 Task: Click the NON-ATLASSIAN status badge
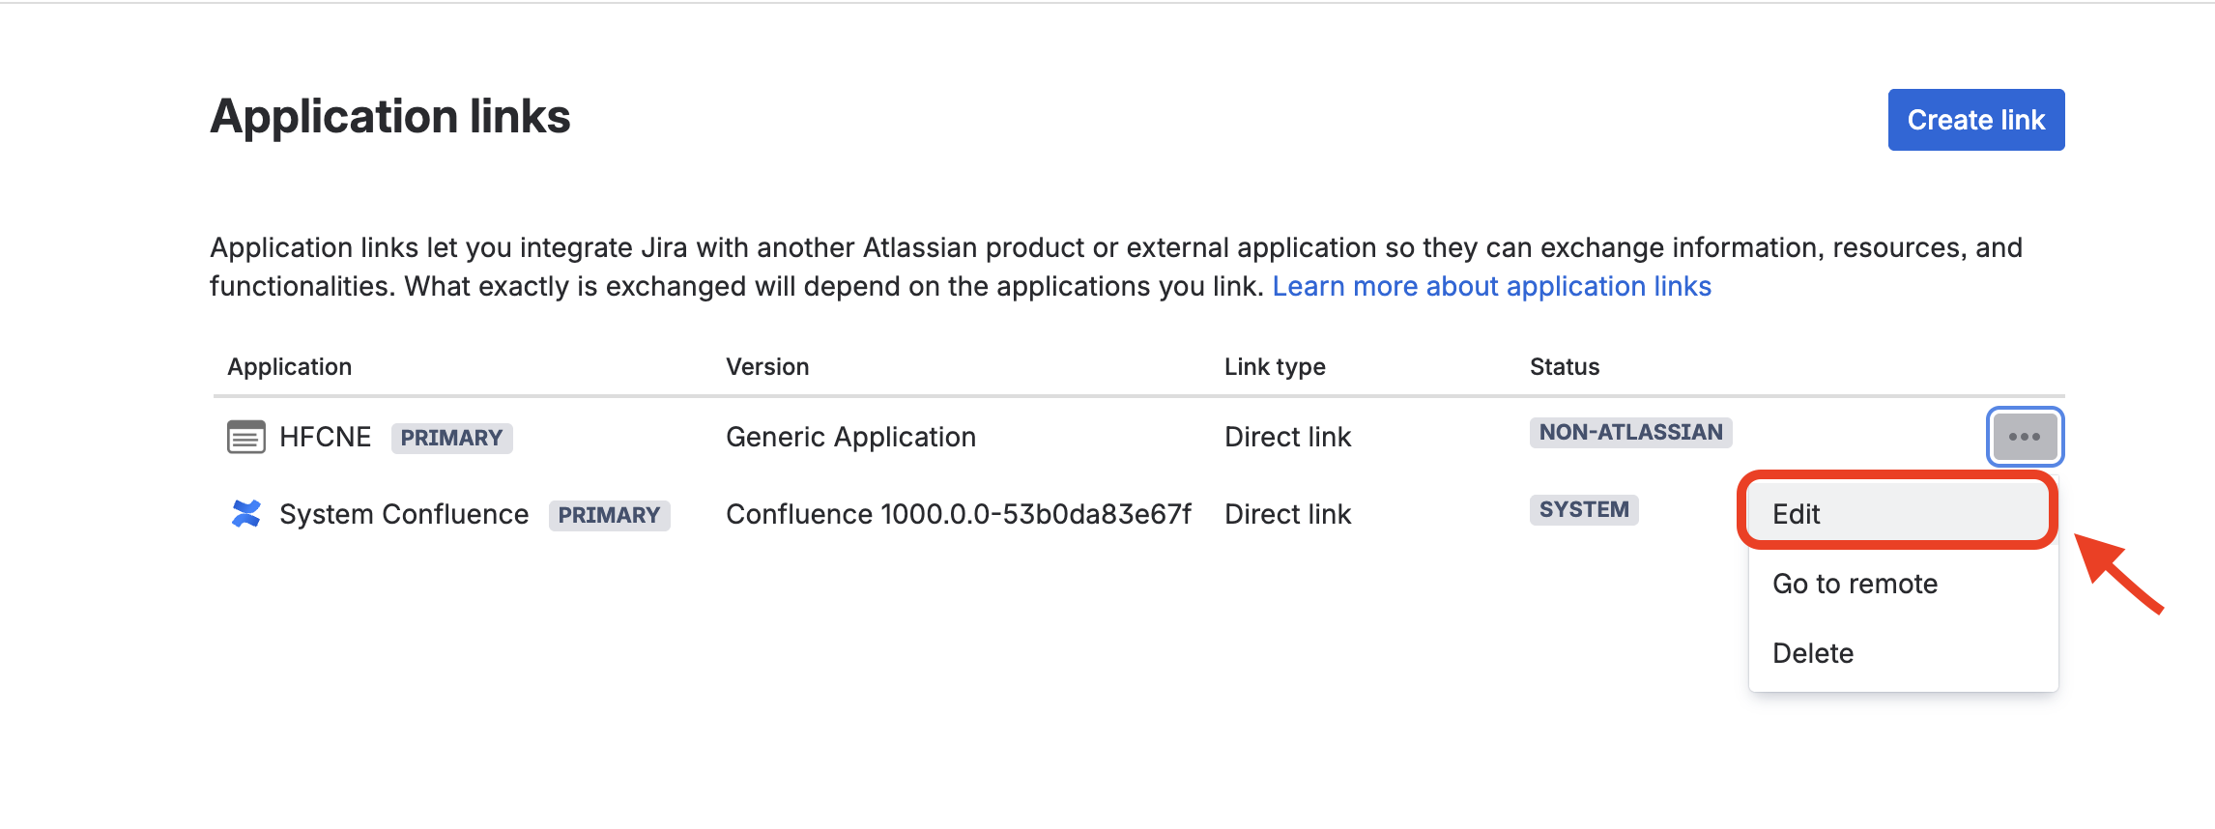(1630, 432)
